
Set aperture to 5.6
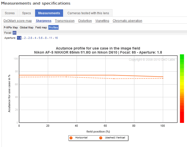tap(40, 38)
